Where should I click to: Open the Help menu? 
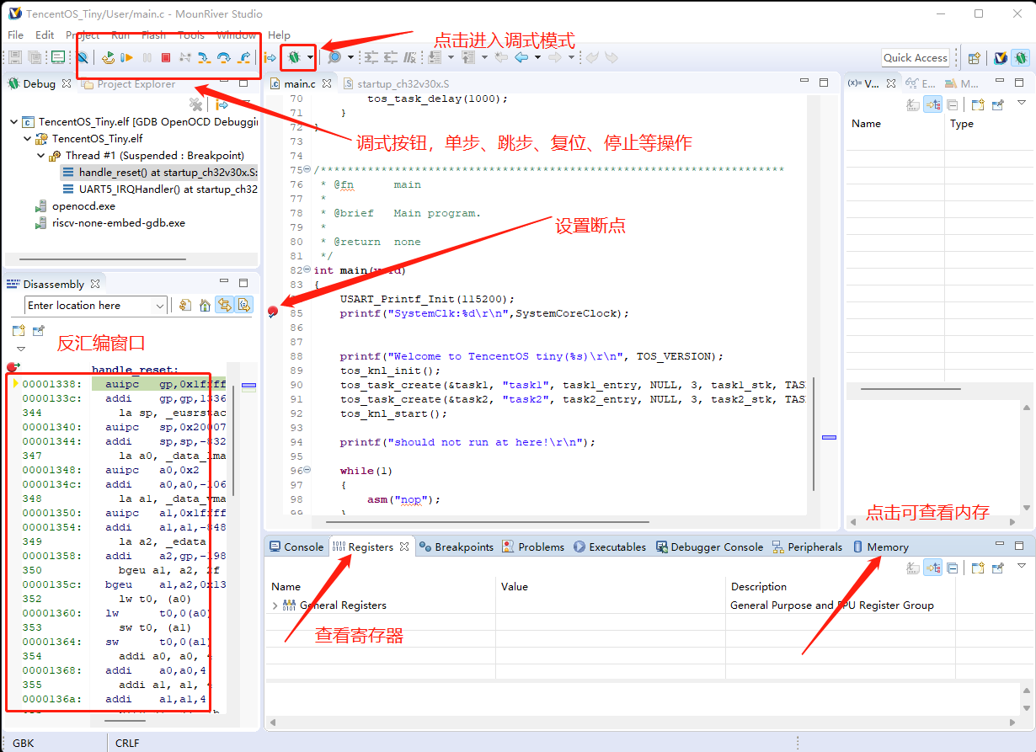[x=279, y=35]
